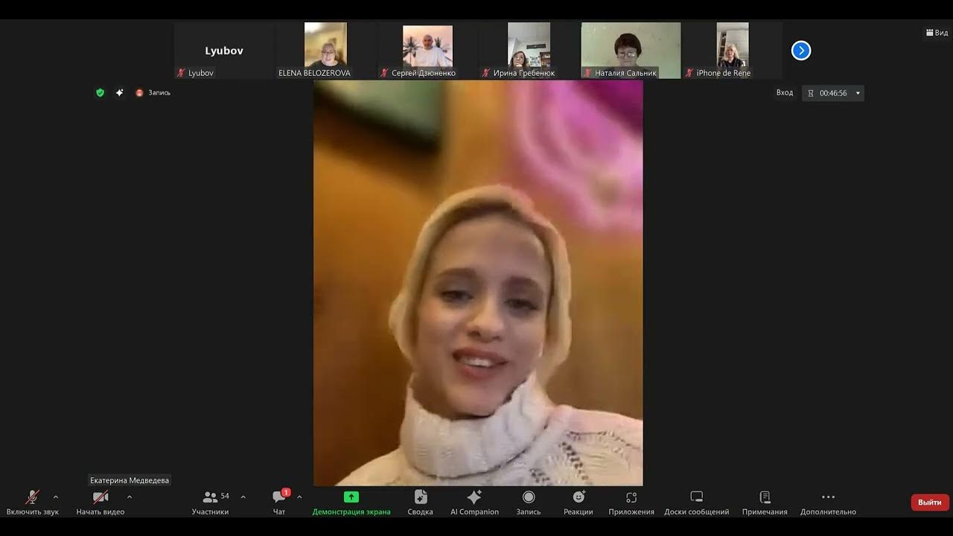Open Реакции reactions menu
953x536 pixels.
[579, 502]
